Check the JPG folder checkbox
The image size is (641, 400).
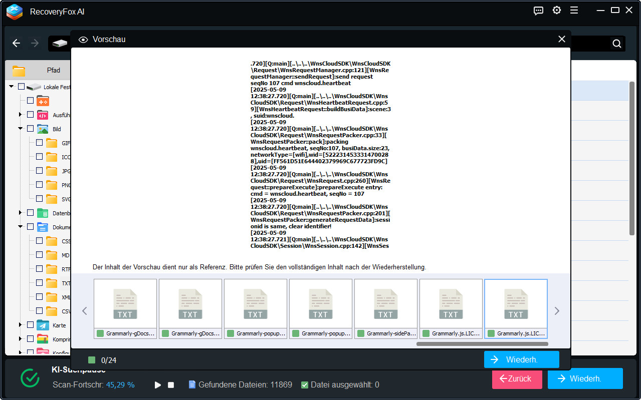pyautogui.click(x=39, y=171)
